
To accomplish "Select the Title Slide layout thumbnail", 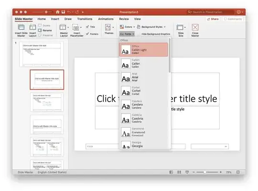I will (47, 79).
